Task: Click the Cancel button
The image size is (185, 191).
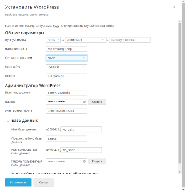Action: (43, 183)
